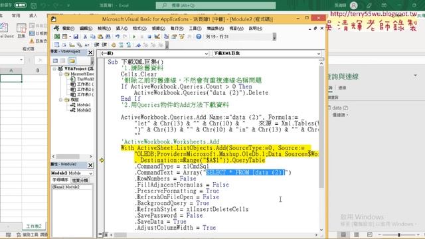Open the Excel Name Box dropdown arrow
The height and width of the screenshot is (239, 425).
pyautogui.click(x=21, y=60)
